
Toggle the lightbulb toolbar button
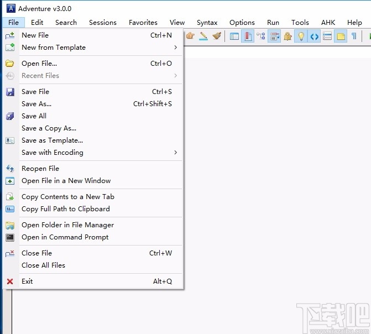[301, 36]
